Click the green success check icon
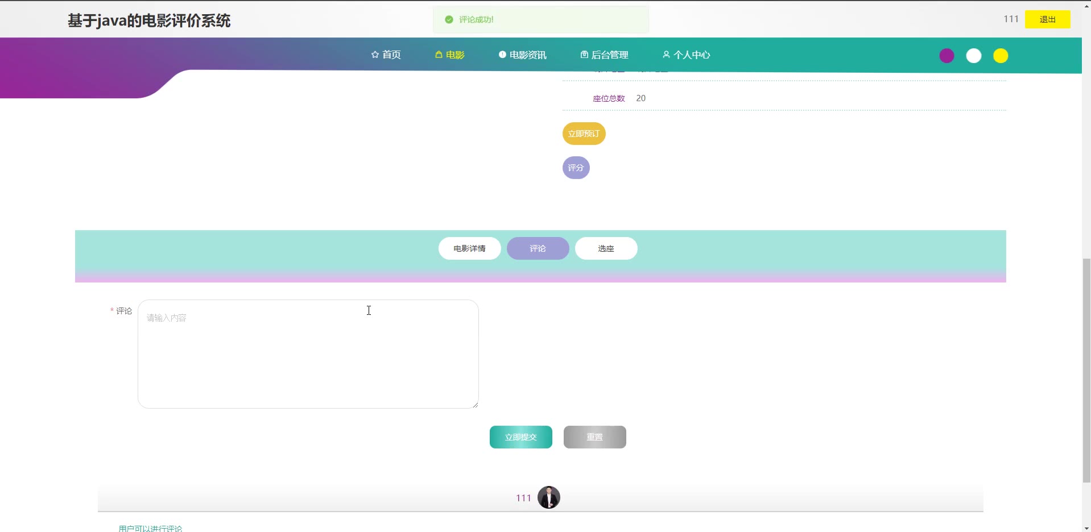This screenshot has width=1091, height=532. (x=449, y=20)
